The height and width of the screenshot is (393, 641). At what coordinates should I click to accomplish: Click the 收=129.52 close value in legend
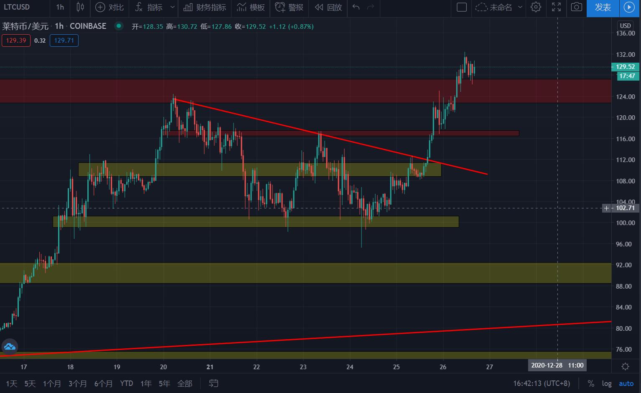pos(250,26)
